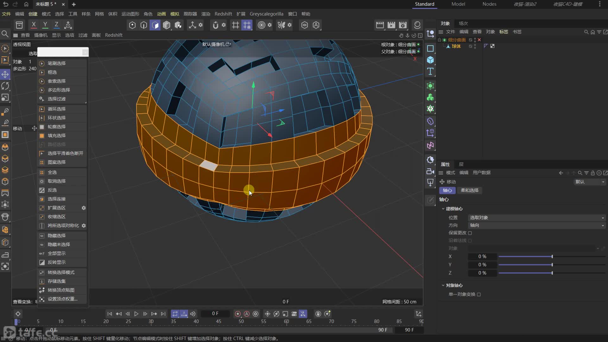This screenshot has height=342, width=608.
Task: Open 扩展选区 options gear
Action: 84,208
